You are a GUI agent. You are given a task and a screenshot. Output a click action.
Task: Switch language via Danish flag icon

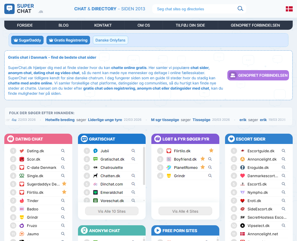pyautogui.click(x=289, y=9)
